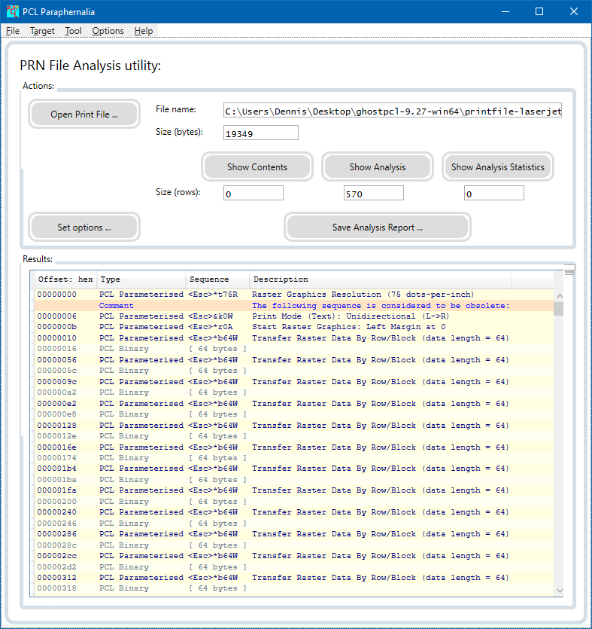592x629 pixels.
Task: Select row with offset 000000e2
Action: (294, 404)
